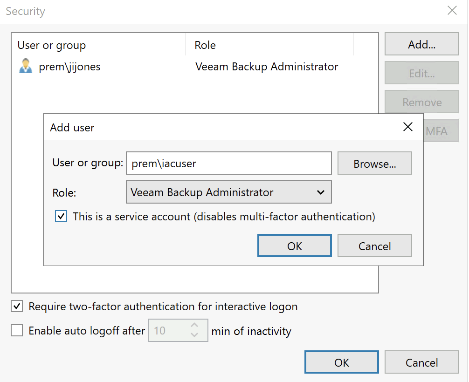Expand the Veeam Backup Administrator role selector
469x382 pixels.
[228, 192]
